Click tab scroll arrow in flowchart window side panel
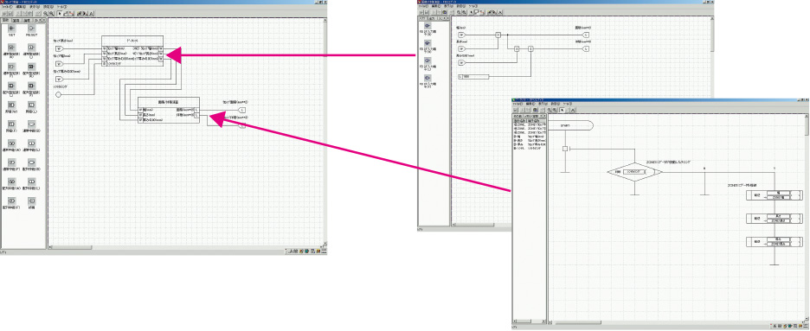Viewport: 810px width, 331px height. tap(545, 116)
